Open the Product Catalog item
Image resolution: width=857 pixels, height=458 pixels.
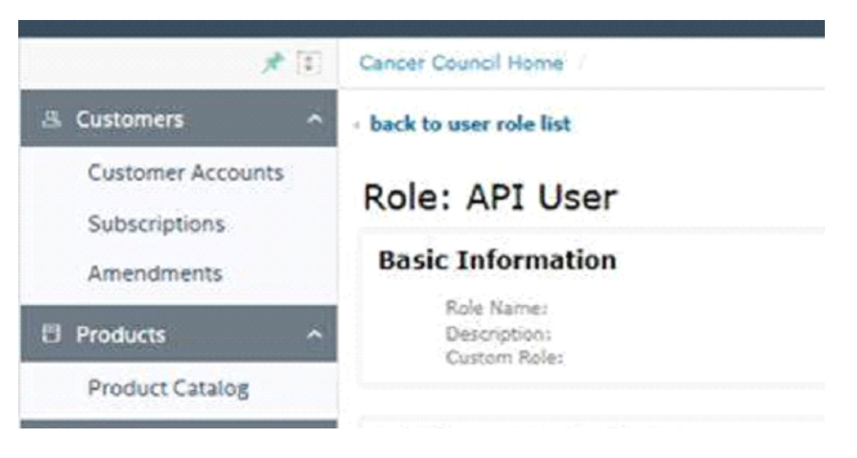point(169,388)
